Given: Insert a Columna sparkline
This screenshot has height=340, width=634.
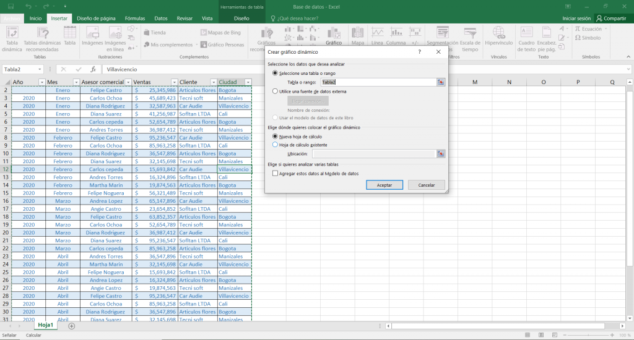Looking at the screenshot, I should coord(396,35).
